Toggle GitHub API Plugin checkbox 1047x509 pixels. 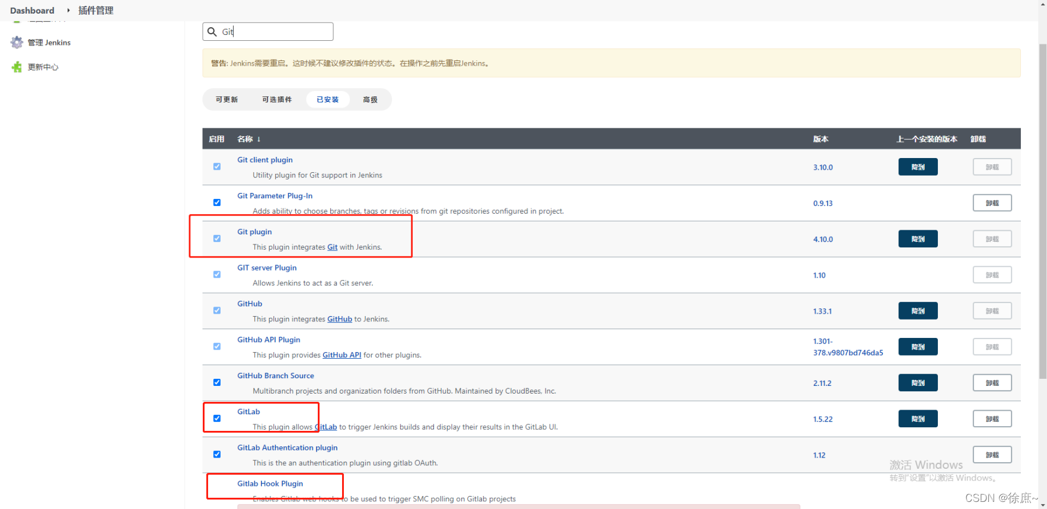(x=217, y=347)
